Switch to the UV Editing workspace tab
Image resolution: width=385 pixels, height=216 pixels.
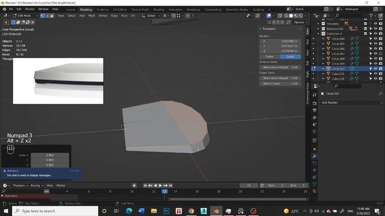tap(120, 10)
